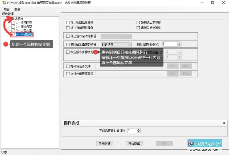Decrease 完成后等待时间 with down arrow
Screen dimensions: 229x155
coord(139,132)
